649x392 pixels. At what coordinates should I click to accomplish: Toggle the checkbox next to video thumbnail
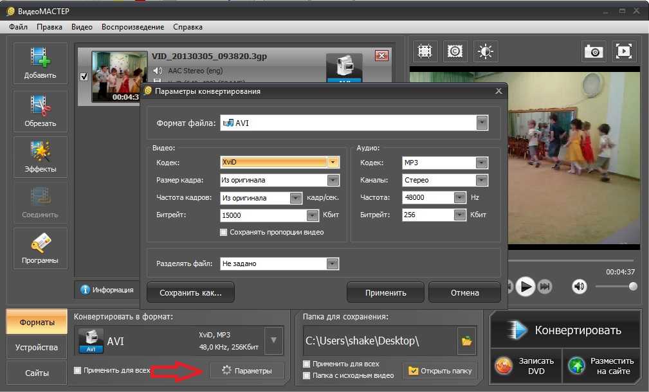tap(84, 76)
